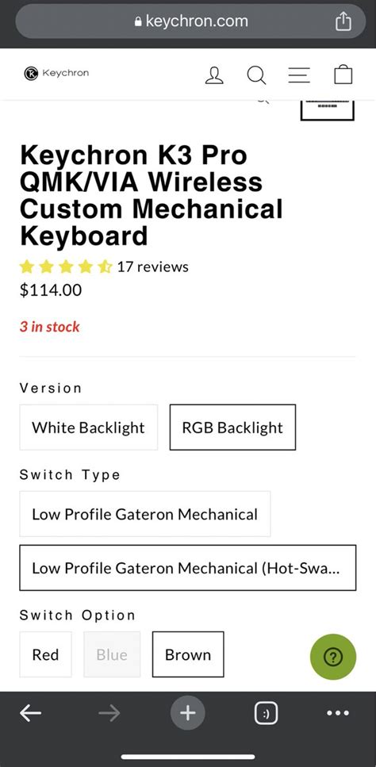The height and width of the screenshot is (767, 376).
Task: Open the browser tabs switcher icon
Action: pyautogui.click(x=266, y=714)
